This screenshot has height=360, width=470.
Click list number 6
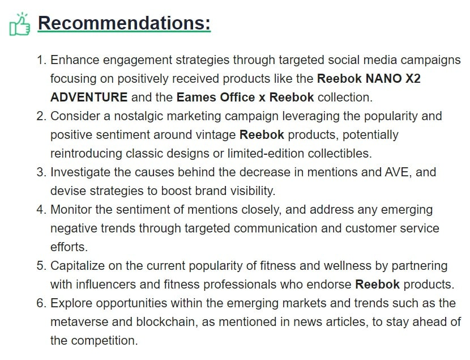coord(41,303)
